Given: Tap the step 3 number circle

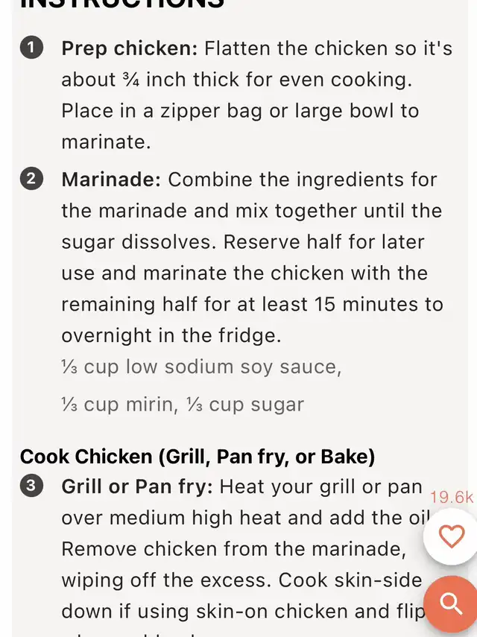Looking at the screenshot, I should click(x=31, y=487).
